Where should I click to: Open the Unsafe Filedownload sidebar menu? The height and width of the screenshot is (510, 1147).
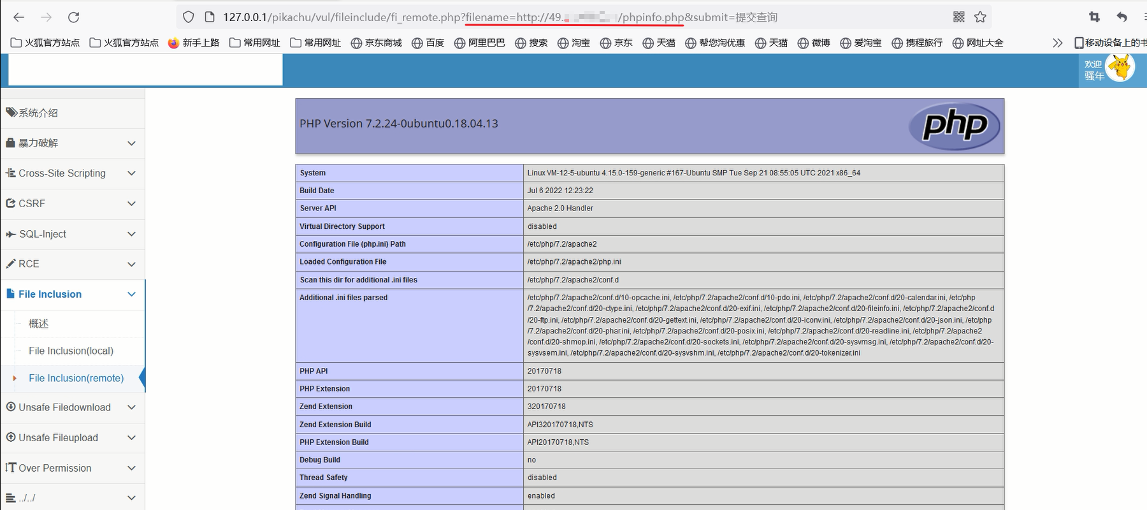coord(73,407)
